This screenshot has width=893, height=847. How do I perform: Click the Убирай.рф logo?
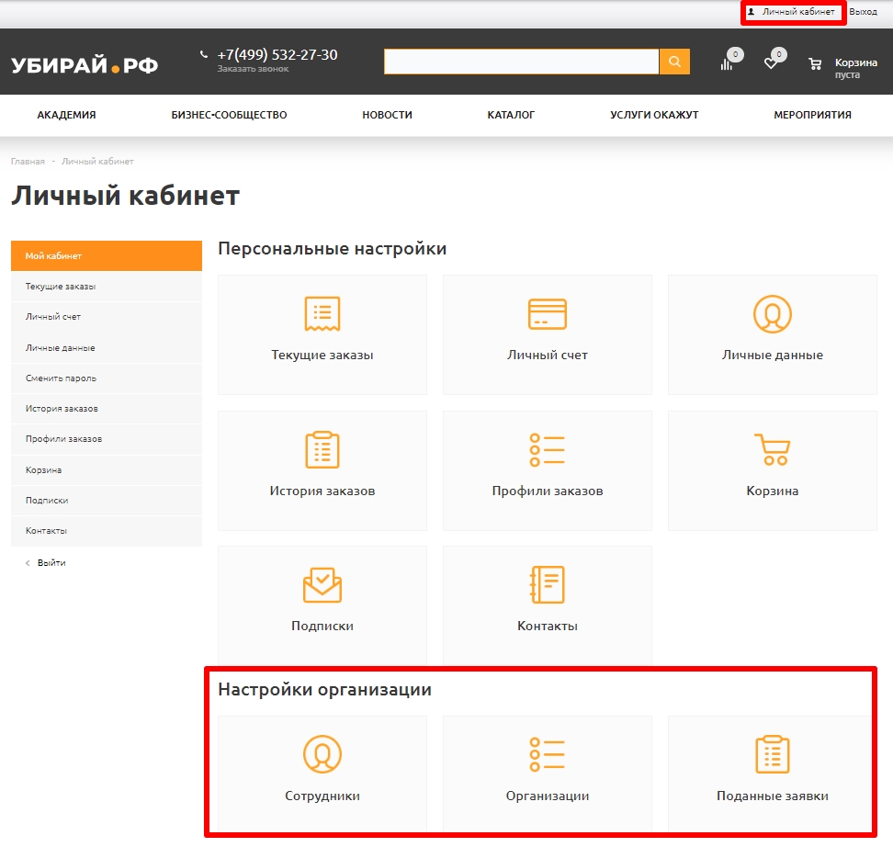pyautogui.click(x=85, y=64)
